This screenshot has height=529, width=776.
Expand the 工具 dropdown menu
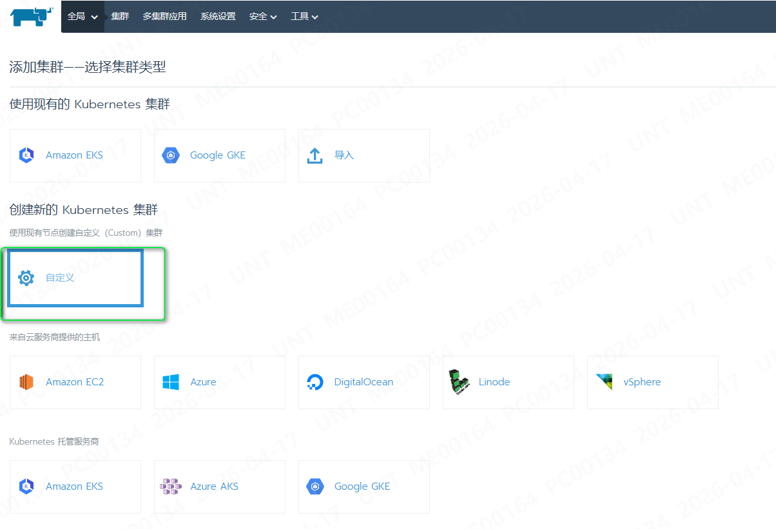pos(304,17)
